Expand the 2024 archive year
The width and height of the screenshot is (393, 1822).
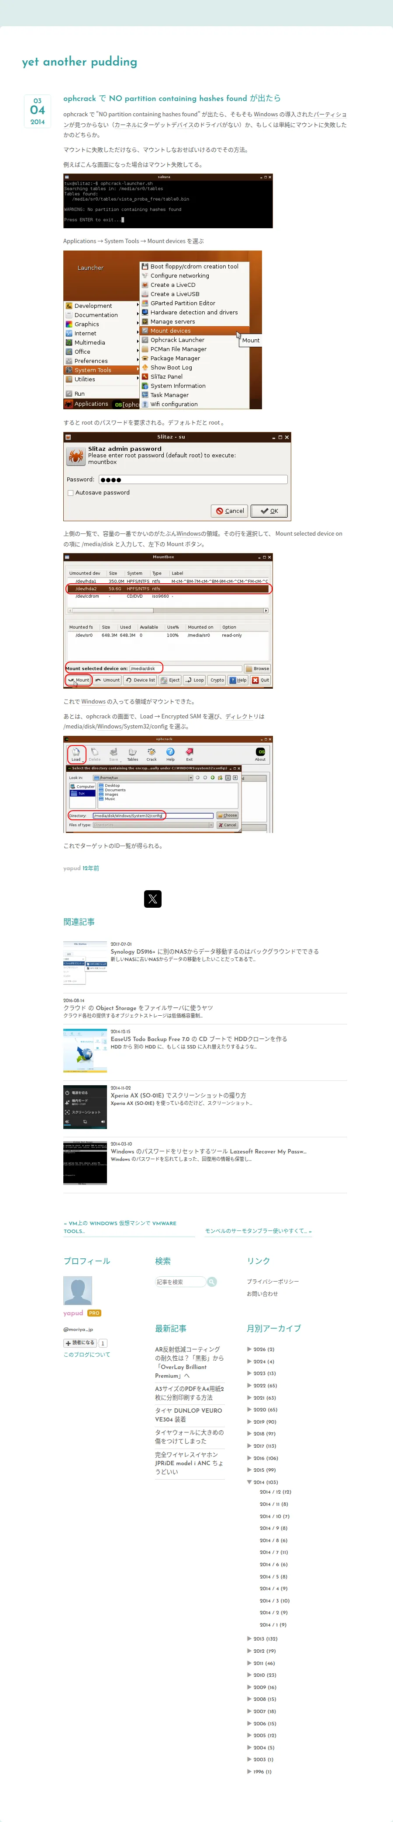coord(249,1361)
